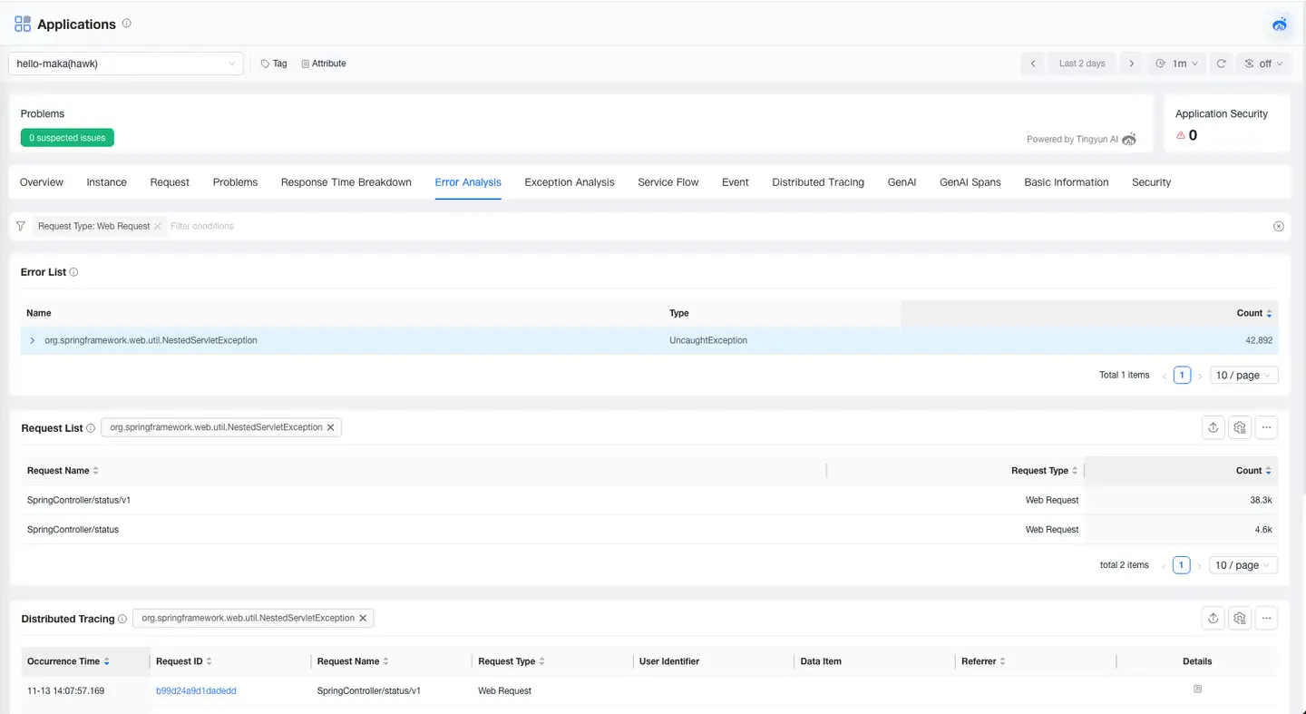This screenshot has width=1306, height=714.
Task: Open the Distributed Tracing tab
Action: point(817,182)
